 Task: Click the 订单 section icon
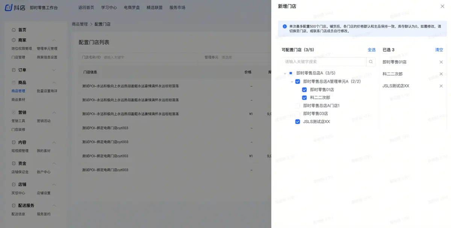(x=14, y=70)
